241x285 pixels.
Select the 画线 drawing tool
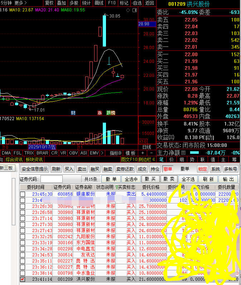(99, 3)
